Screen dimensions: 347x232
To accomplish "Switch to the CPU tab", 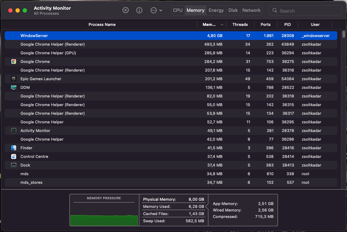I will click(x=178, y=10).
